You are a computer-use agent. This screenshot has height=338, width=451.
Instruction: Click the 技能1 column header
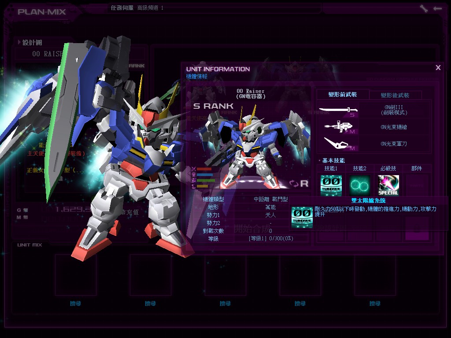click(331, 169)
